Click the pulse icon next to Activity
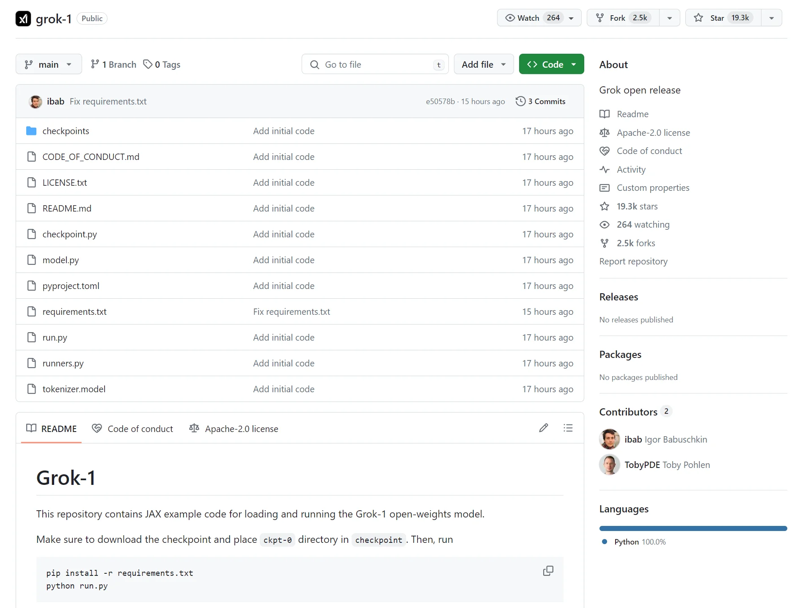800x608 pixels. [x=605, y=170]
